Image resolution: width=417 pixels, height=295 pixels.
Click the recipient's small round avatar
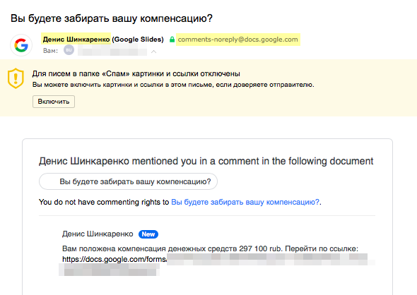pos(69,50)
